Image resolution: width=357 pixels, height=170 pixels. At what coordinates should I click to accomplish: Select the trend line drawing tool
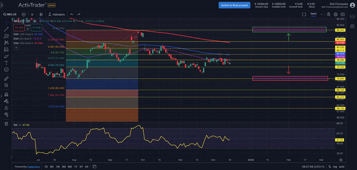tap(6, 29)
